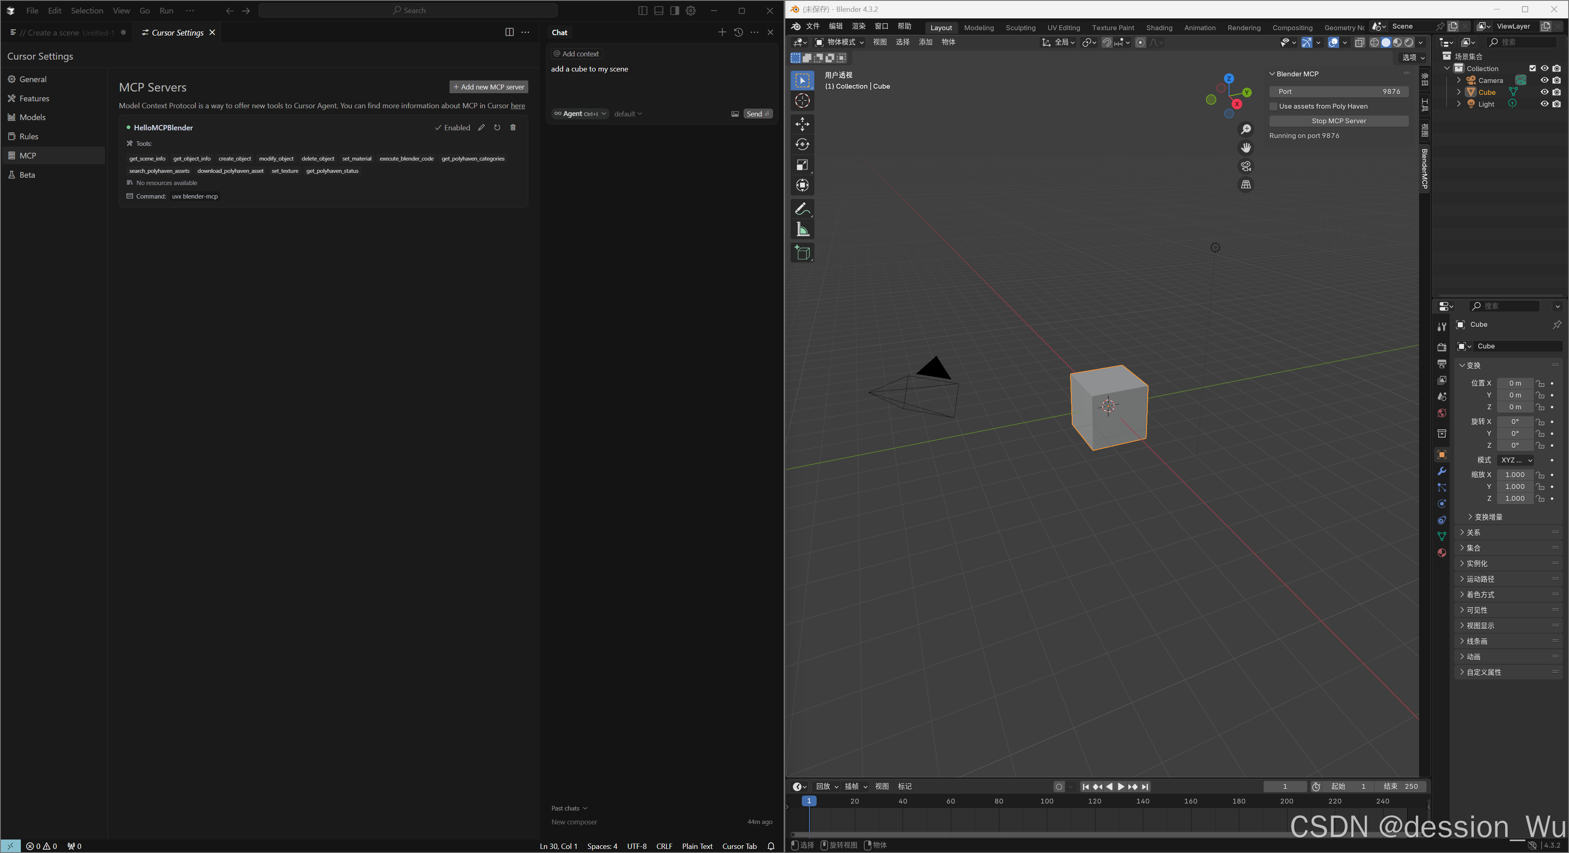Viewport: 1569px width, 853px height.
Task: Enable Use assets from Poly Haven
Action: pos(1273,106)
